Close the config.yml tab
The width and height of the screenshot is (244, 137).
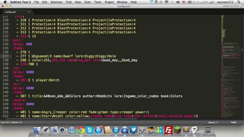coord(29,12)
